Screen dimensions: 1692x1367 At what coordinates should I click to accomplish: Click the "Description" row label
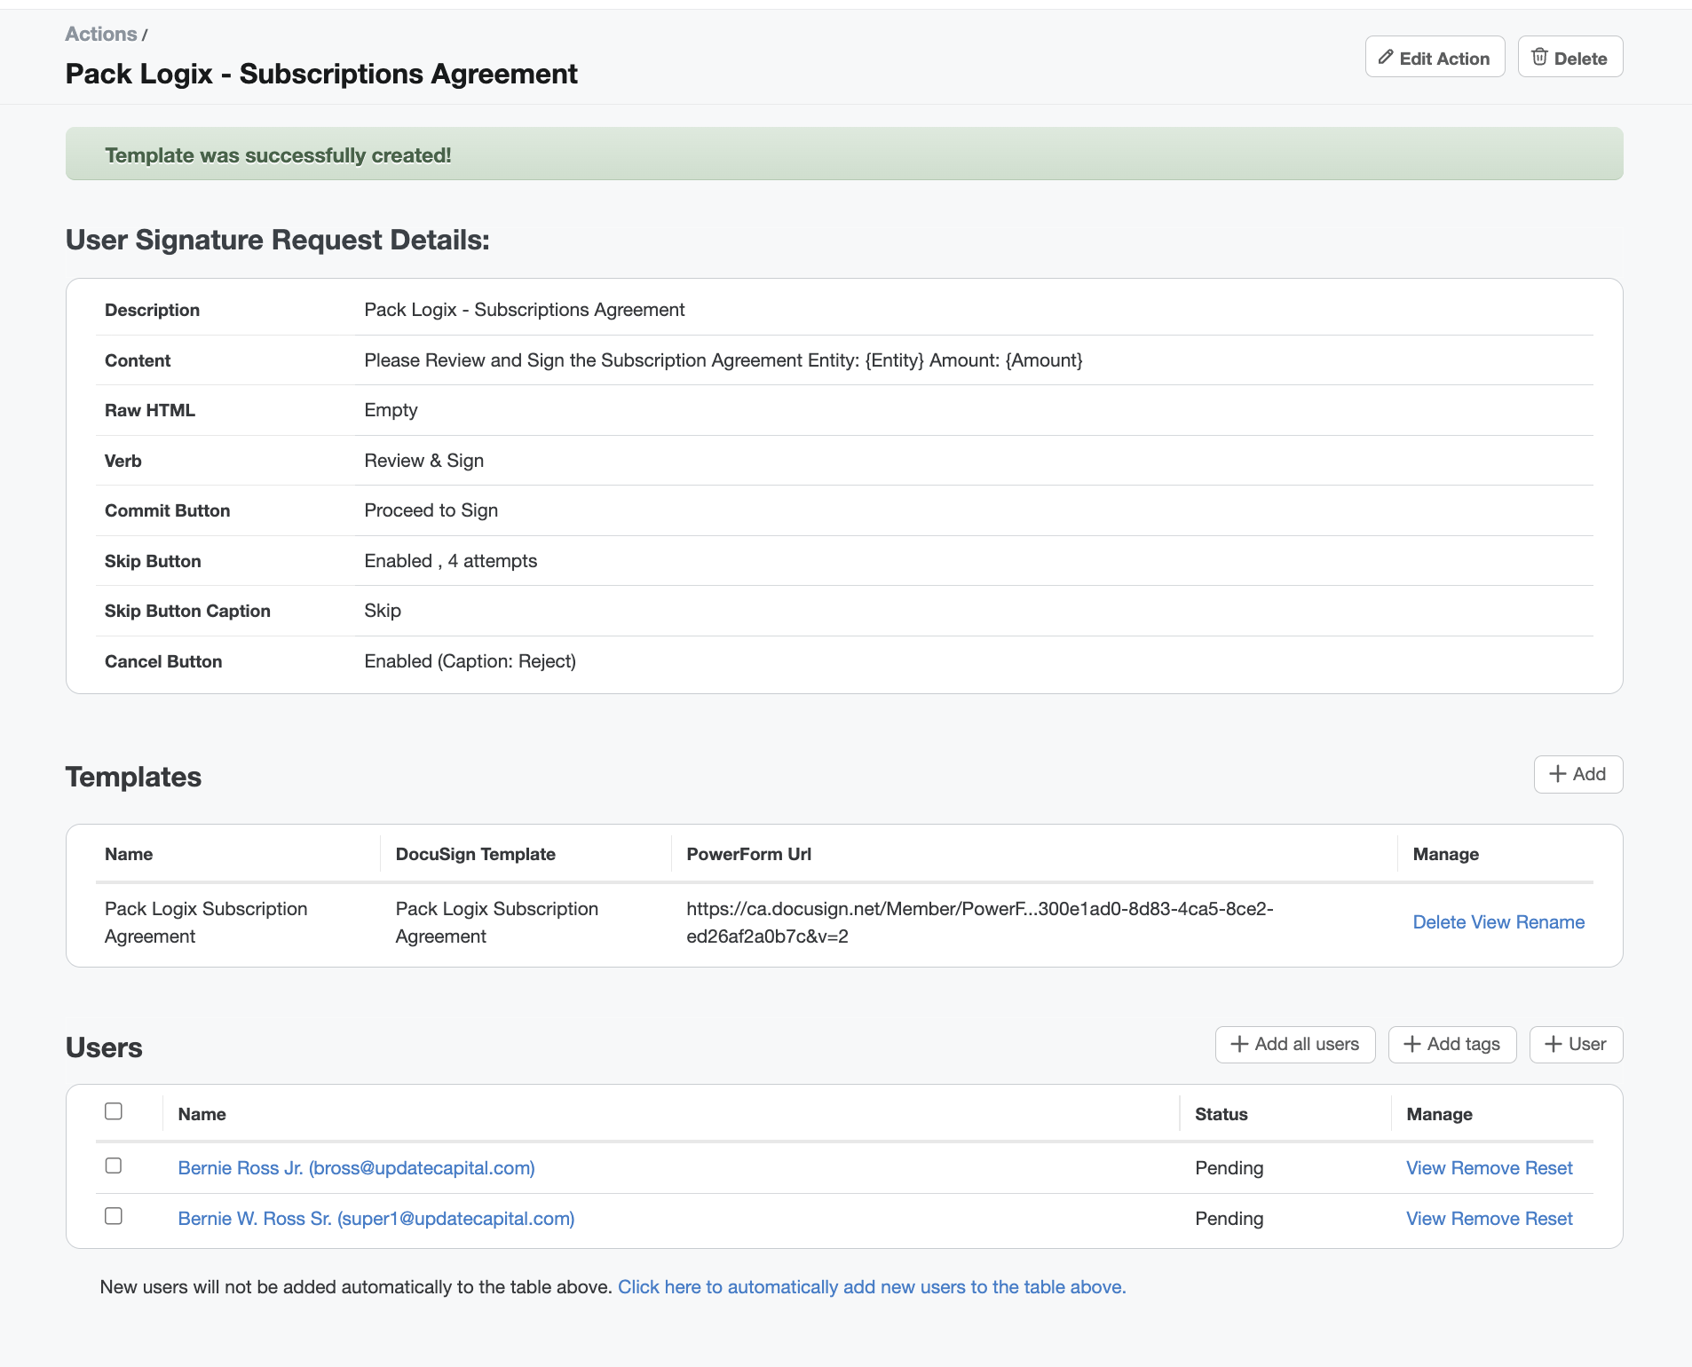(x=153, y=310)
